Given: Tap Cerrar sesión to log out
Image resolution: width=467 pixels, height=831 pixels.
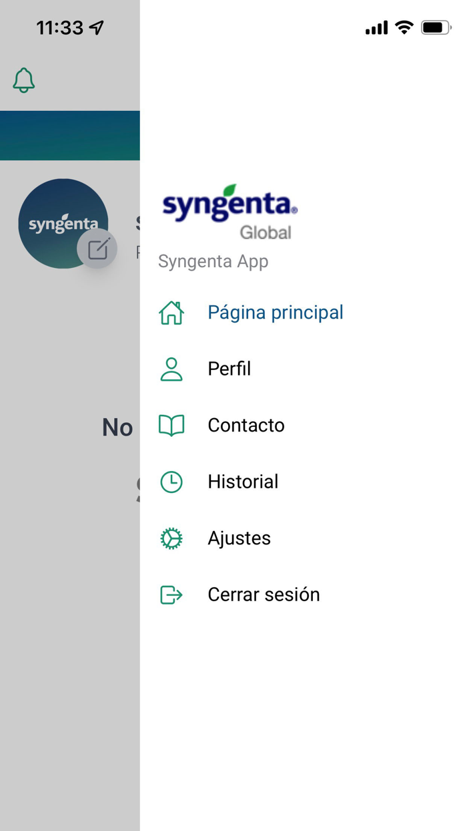Looking at the screenshot, I should coord(264,594).
